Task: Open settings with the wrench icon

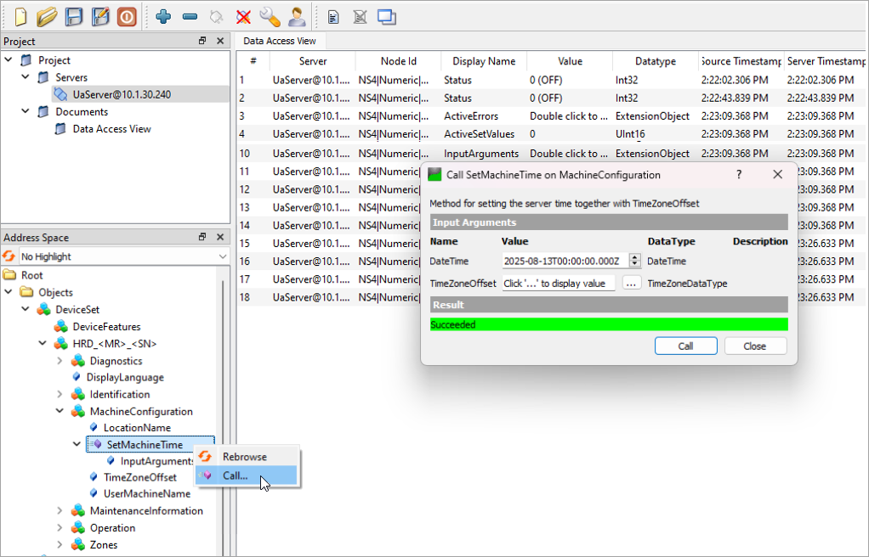Action: pos(270,16)
